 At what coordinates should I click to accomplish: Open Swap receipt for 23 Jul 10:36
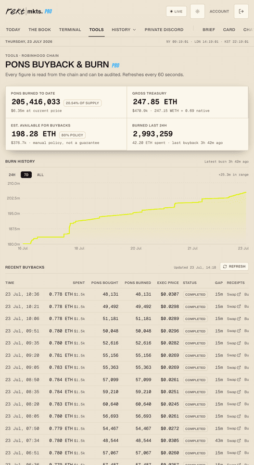234,294
